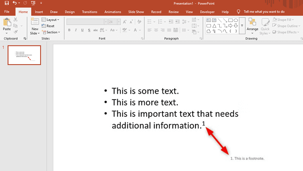The width and height of the screenshot is (303, 171).
Task: Select the Line Arrow shape
Action: [x=225, y=20]
